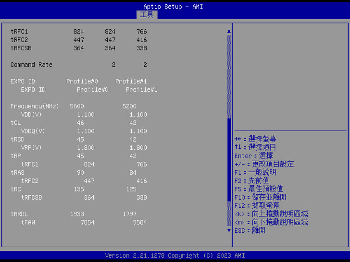Click the tRAS value 90
The height and width of the screenshot is (262, 350).
pyautogui.click(x=80, y=173)
